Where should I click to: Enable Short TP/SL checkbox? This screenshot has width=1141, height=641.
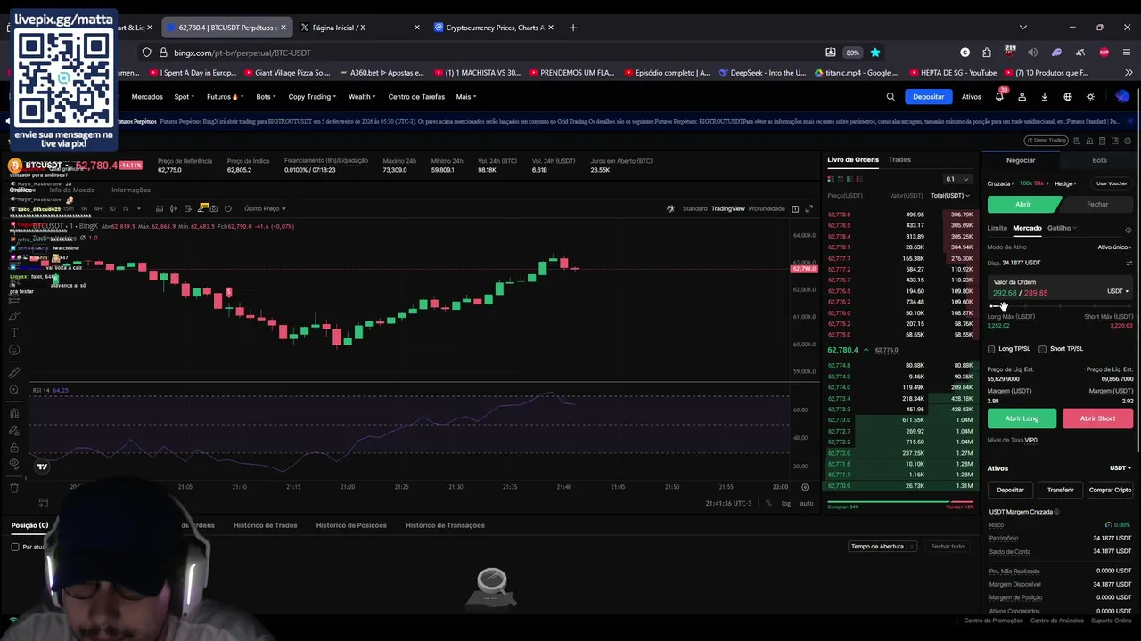(x=1042, y=349)
